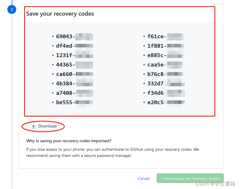Screen dimensions: 240x189
Task: Select recovery code starting with b76c8
Action: [x=165, y=74]
